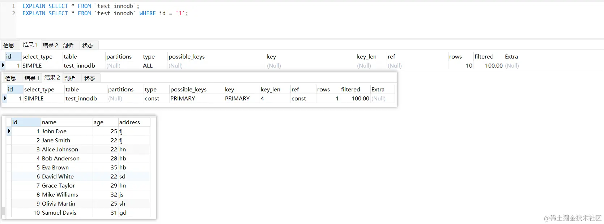Select the Jane Smith name cell
Image resolution: width=604 pixels, height=224 pixels.
(x=67, y=140)
